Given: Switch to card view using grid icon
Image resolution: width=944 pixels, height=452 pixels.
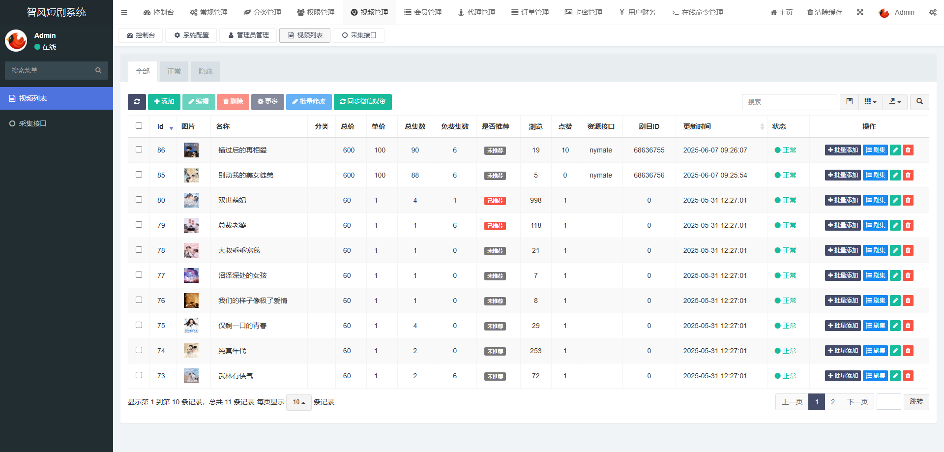Looking at the screenshot, I should pyautogui.click(x=868, y=102).
